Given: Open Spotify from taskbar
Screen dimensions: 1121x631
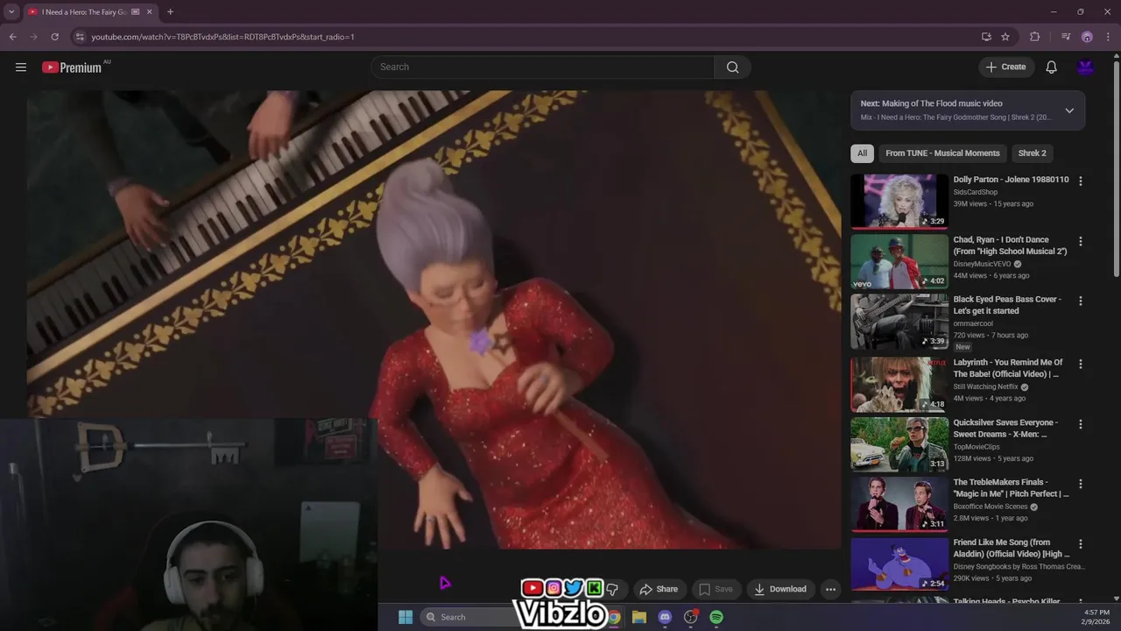Looking at the screenshot, I should point(716,617).
